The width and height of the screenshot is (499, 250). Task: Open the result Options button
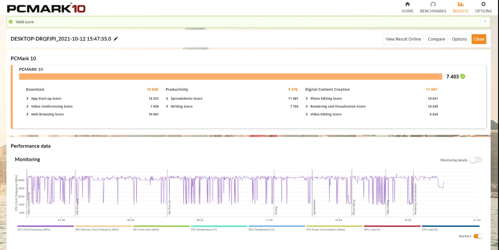point(459,39)
